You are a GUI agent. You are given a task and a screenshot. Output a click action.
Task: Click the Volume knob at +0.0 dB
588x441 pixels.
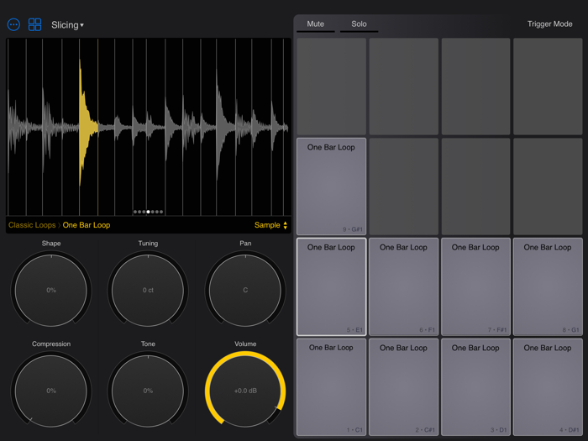click(x=245, y=391)
